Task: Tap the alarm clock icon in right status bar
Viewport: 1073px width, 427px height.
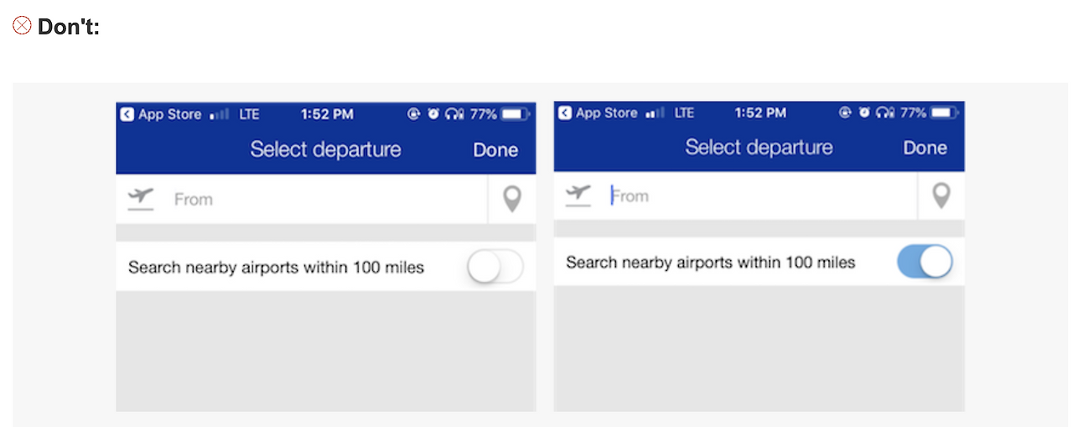Action: [x=864, y=112]
